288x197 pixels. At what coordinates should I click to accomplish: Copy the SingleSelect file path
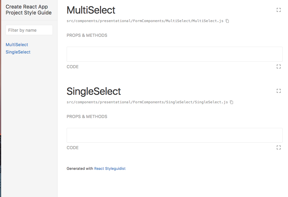click(232, 102)
